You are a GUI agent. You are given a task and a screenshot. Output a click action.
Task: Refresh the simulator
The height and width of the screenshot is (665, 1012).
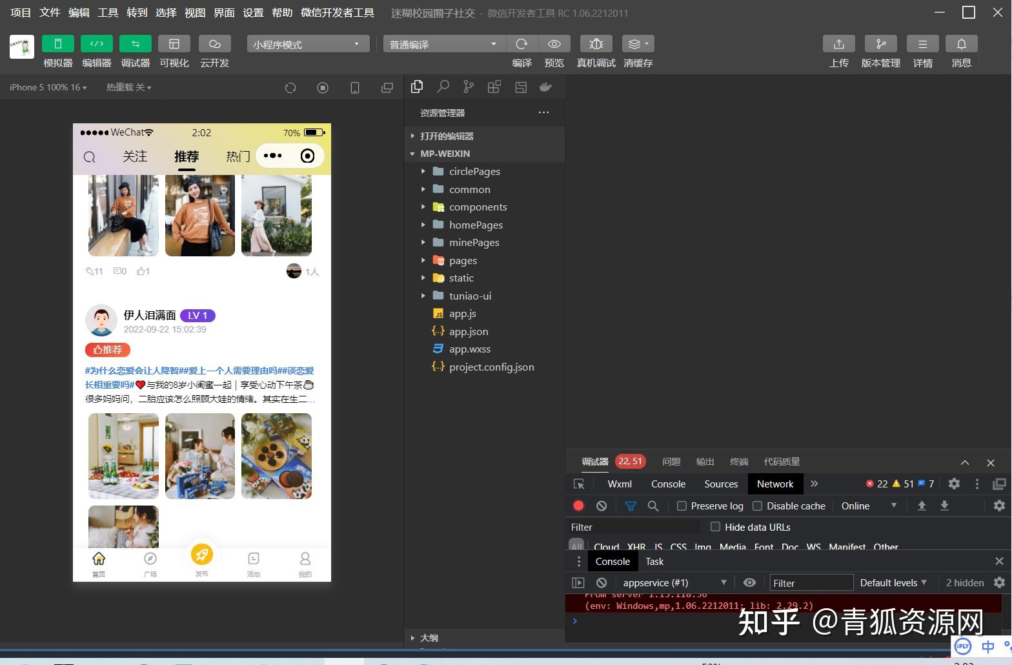[290, 88]
